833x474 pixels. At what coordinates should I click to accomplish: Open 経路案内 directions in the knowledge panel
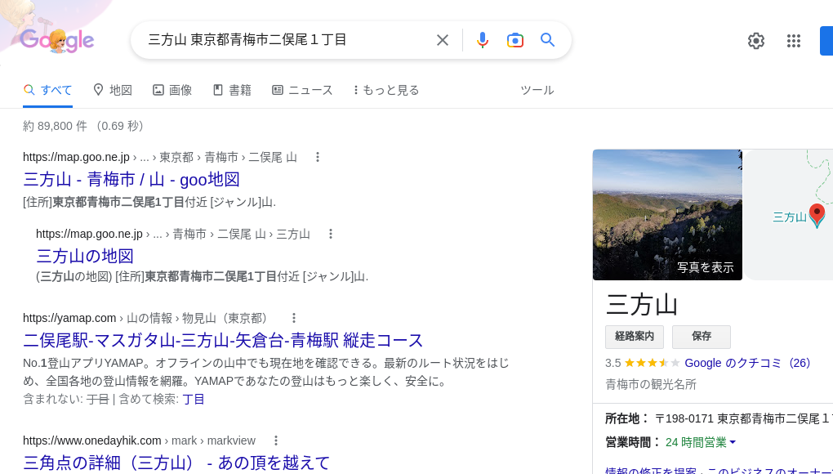click(635, 337)
